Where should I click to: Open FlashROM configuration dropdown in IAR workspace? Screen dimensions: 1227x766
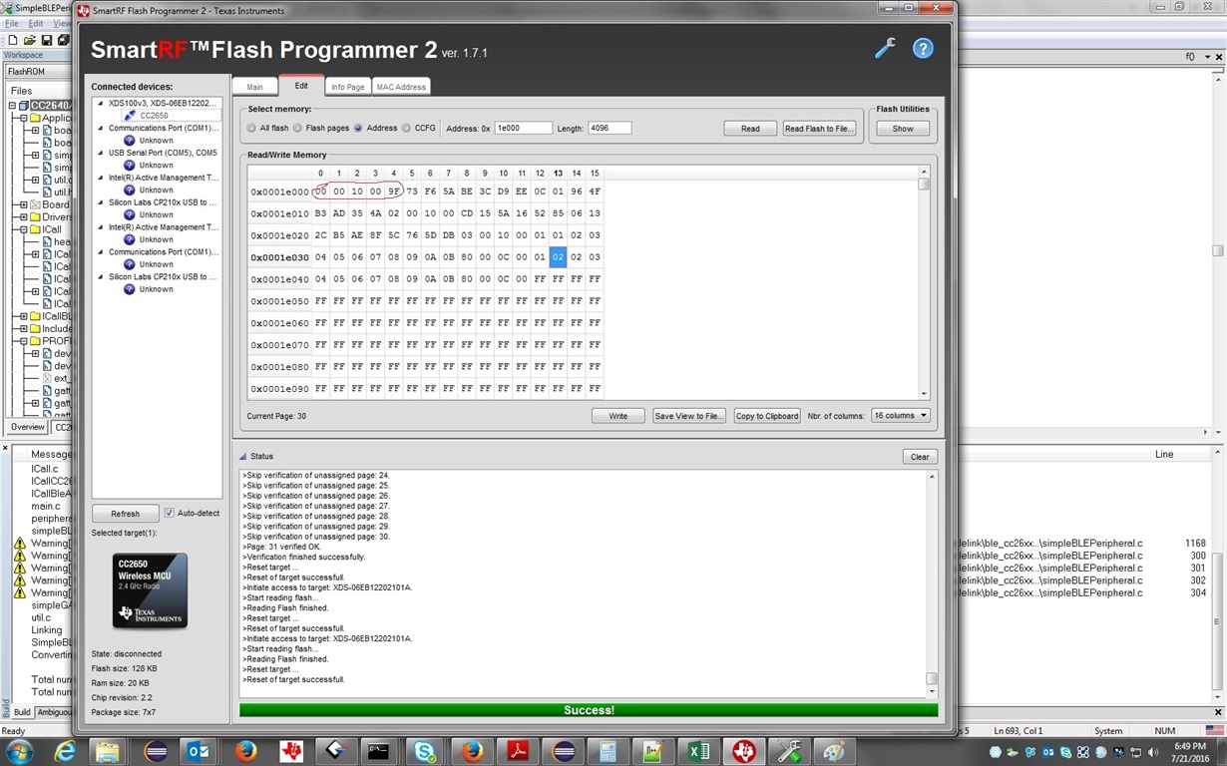pos(40,72)
